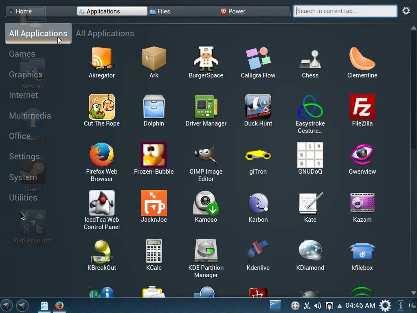Open the Power tab
This screenshot has height=313, width=417.
(254, 11)
